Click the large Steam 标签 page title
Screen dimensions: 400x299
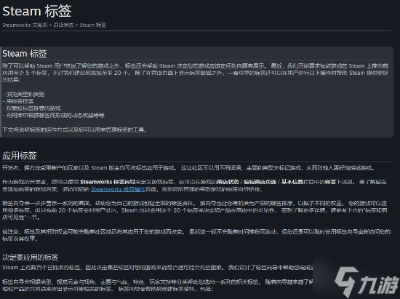[37, 12]
